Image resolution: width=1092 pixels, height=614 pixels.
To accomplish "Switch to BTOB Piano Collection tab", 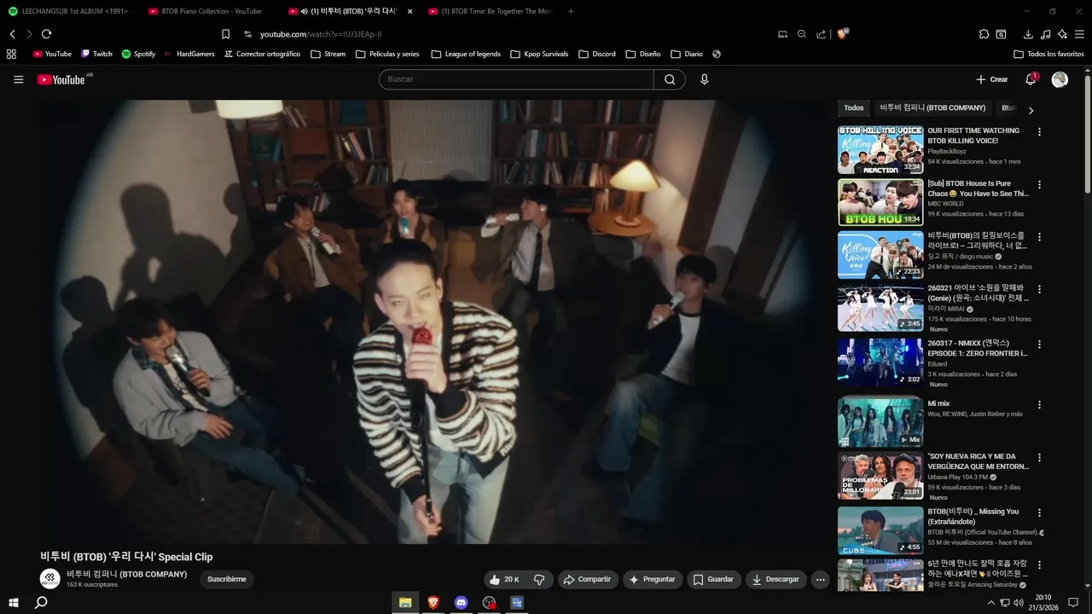I will point(209,11).
